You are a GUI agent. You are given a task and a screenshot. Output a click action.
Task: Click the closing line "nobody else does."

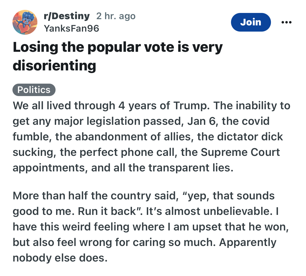pos(60,258)
